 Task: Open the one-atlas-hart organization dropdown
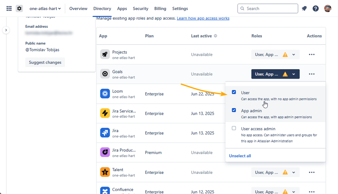point(45,8)
